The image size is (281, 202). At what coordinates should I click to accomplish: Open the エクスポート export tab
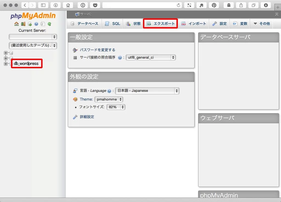[x=161, y=24]
